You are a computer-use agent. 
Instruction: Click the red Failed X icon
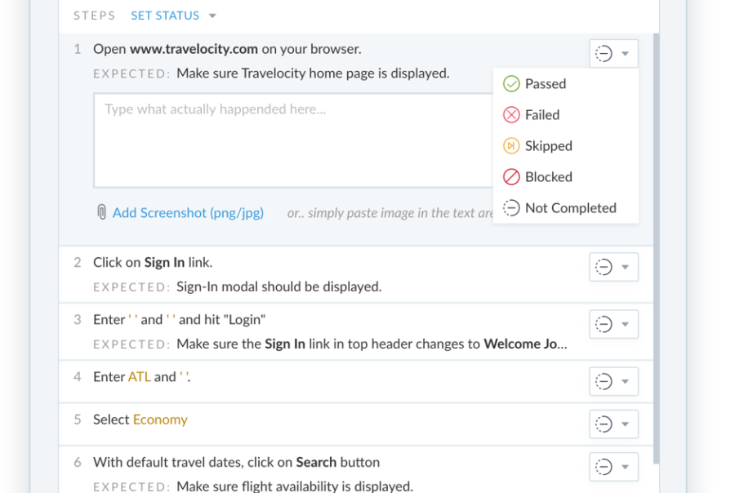[x=511, y=115]
